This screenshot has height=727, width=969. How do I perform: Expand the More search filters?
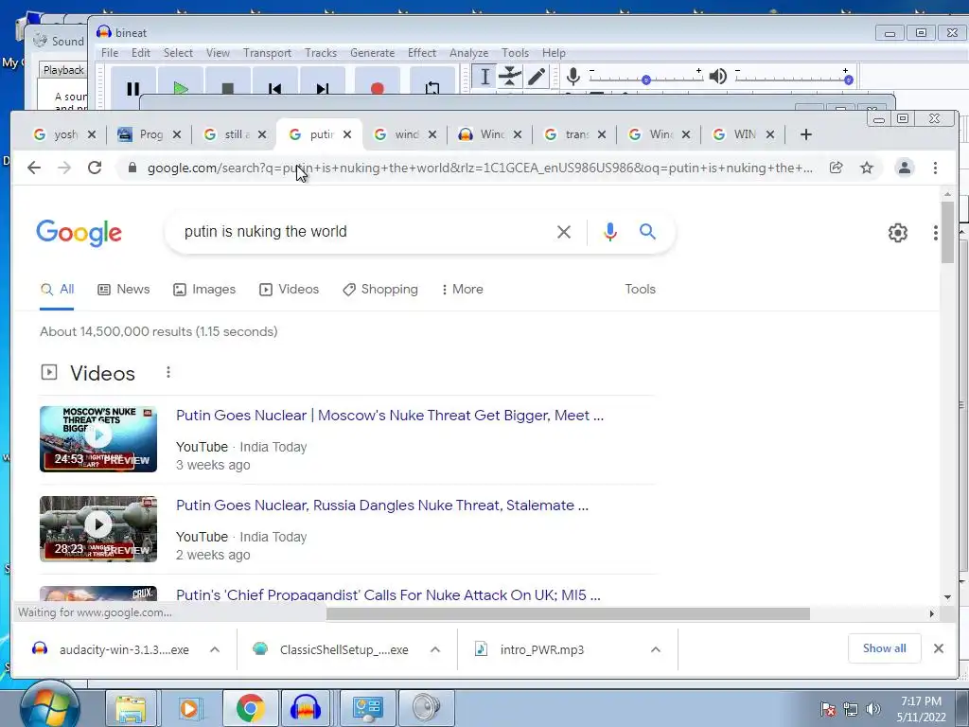tap(462, 290)
